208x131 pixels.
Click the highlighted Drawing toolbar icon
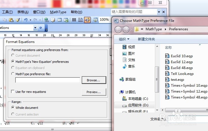click(x=87, y=20)
